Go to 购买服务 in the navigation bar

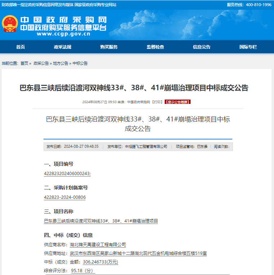[109, 47]
